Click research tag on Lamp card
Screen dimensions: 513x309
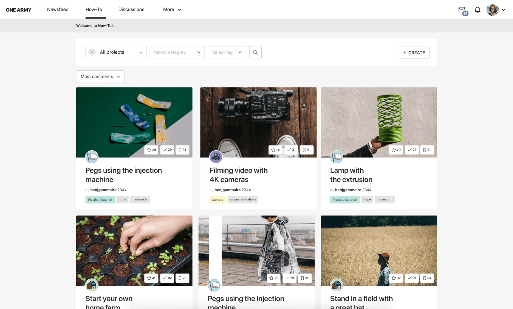[385, 199]
